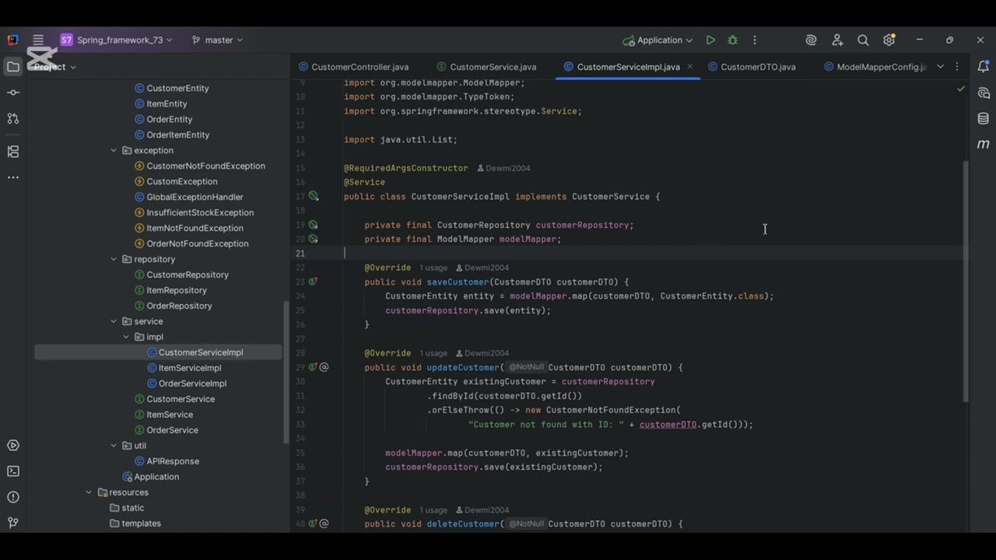Click gutter icon beside customerRepository field

(313, 225)
